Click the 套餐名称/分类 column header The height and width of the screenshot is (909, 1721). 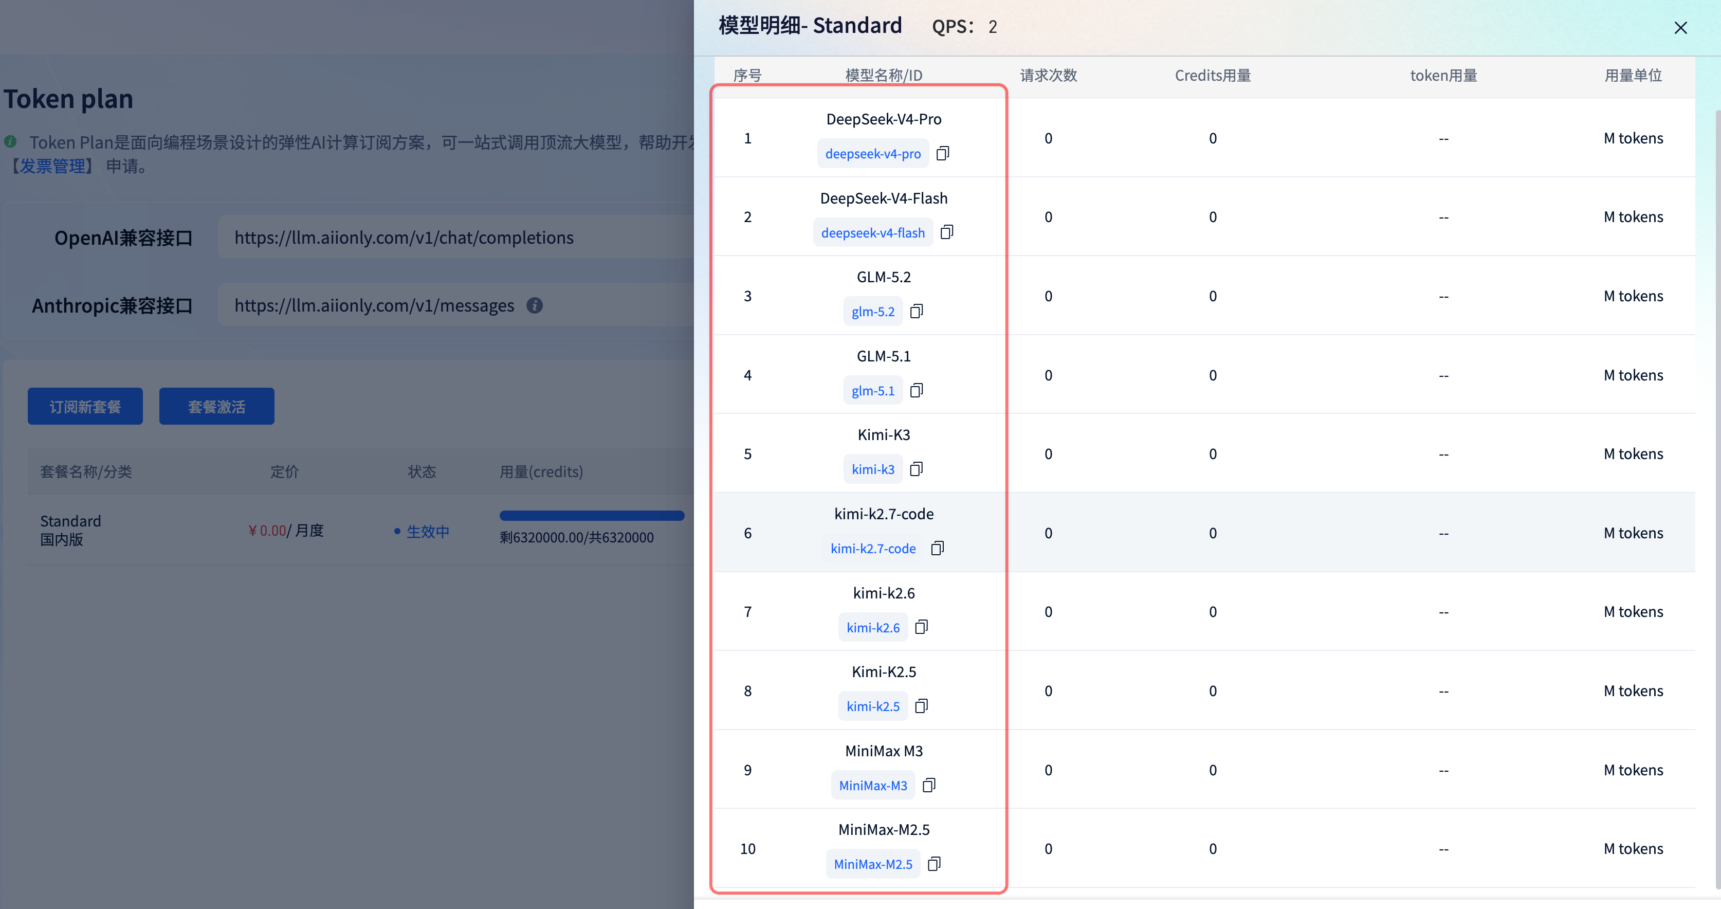[x=85, y=472]
